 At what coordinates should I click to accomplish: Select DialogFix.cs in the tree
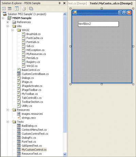tap(29, 138)
